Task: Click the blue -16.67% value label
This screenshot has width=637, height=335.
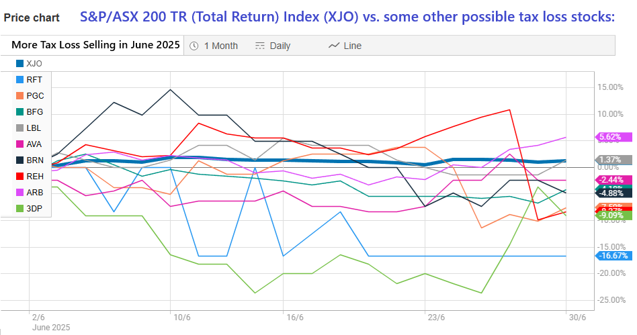Action: (x=613, y=256)
